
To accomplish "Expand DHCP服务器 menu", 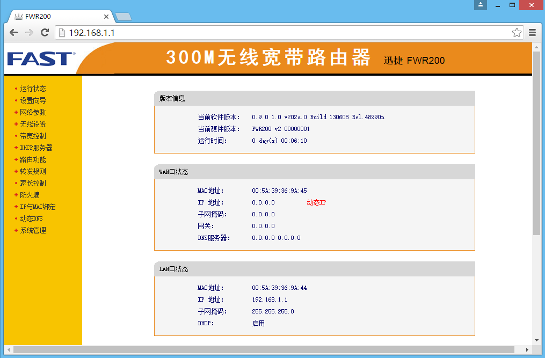I will coord(36,148).
